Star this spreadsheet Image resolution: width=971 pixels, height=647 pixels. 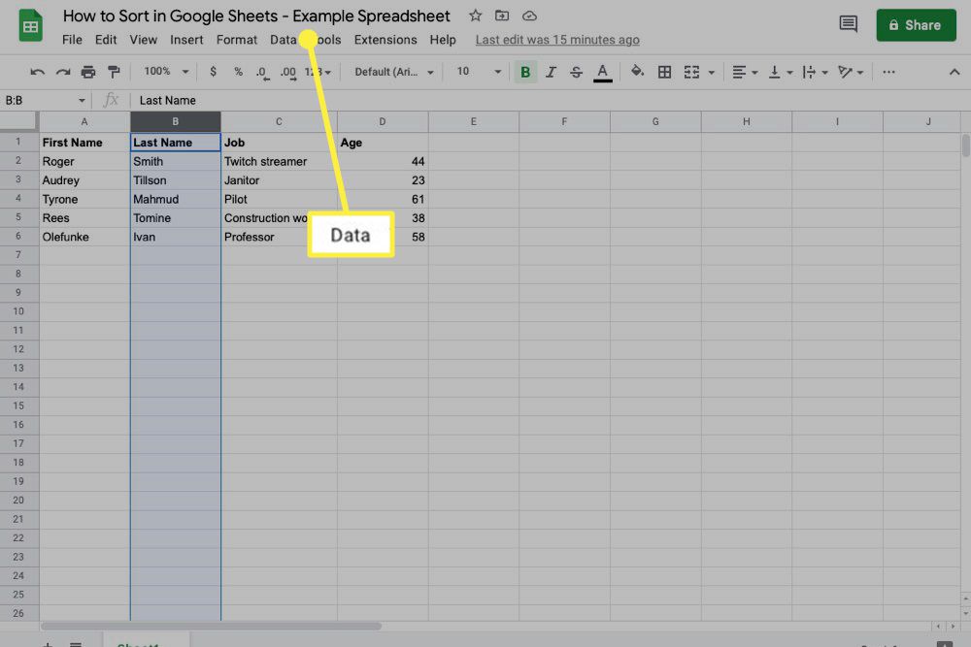[475, 16]
